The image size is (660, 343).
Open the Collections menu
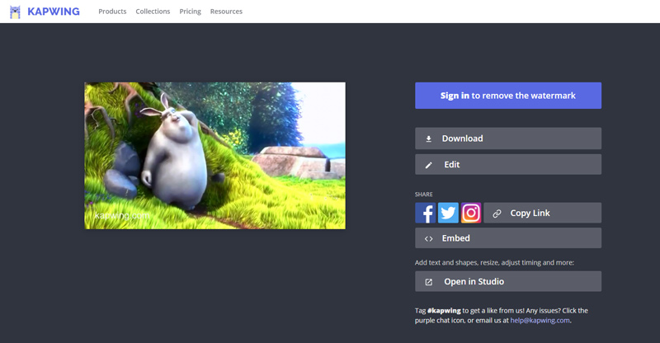[153, 12]
